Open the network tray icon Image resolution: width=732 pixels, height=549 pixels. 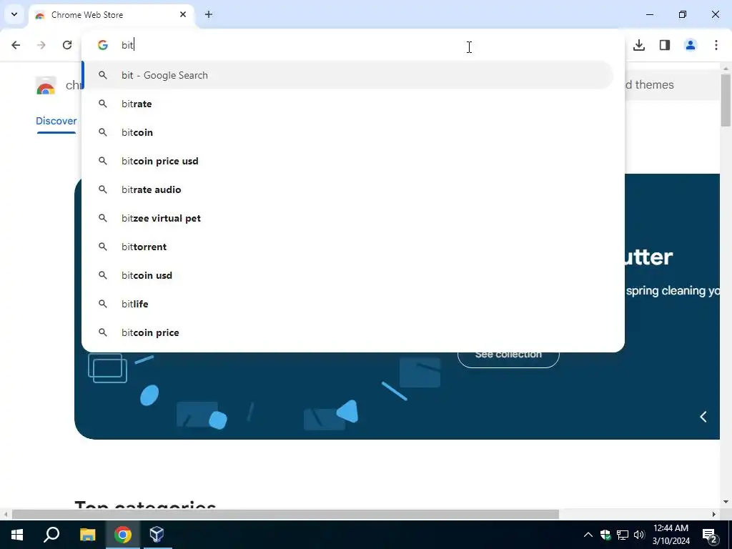[623, 535]
